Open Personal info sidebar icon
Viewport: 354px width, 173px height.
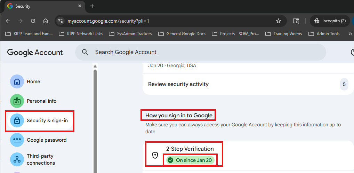17,101
